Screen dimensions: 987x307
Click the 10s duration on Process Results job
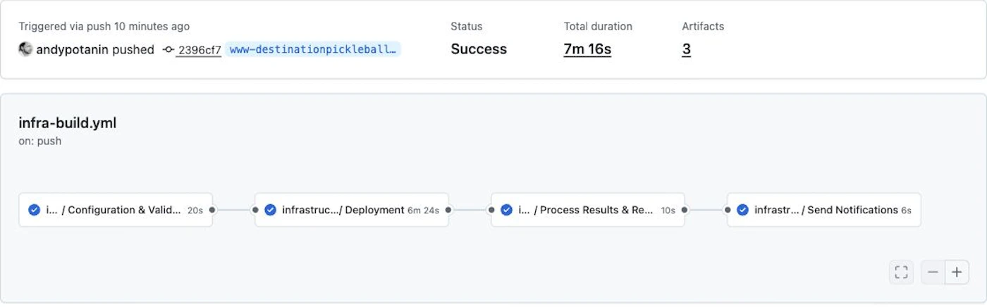coord(668,210)
